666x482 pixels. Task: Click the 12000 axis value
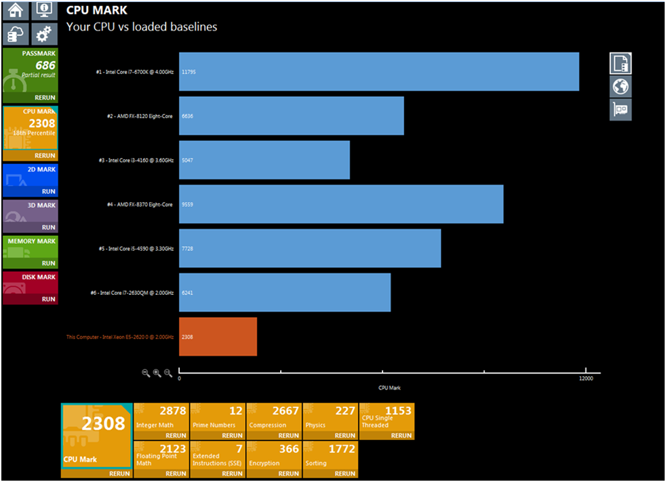(x=586, y=378)
